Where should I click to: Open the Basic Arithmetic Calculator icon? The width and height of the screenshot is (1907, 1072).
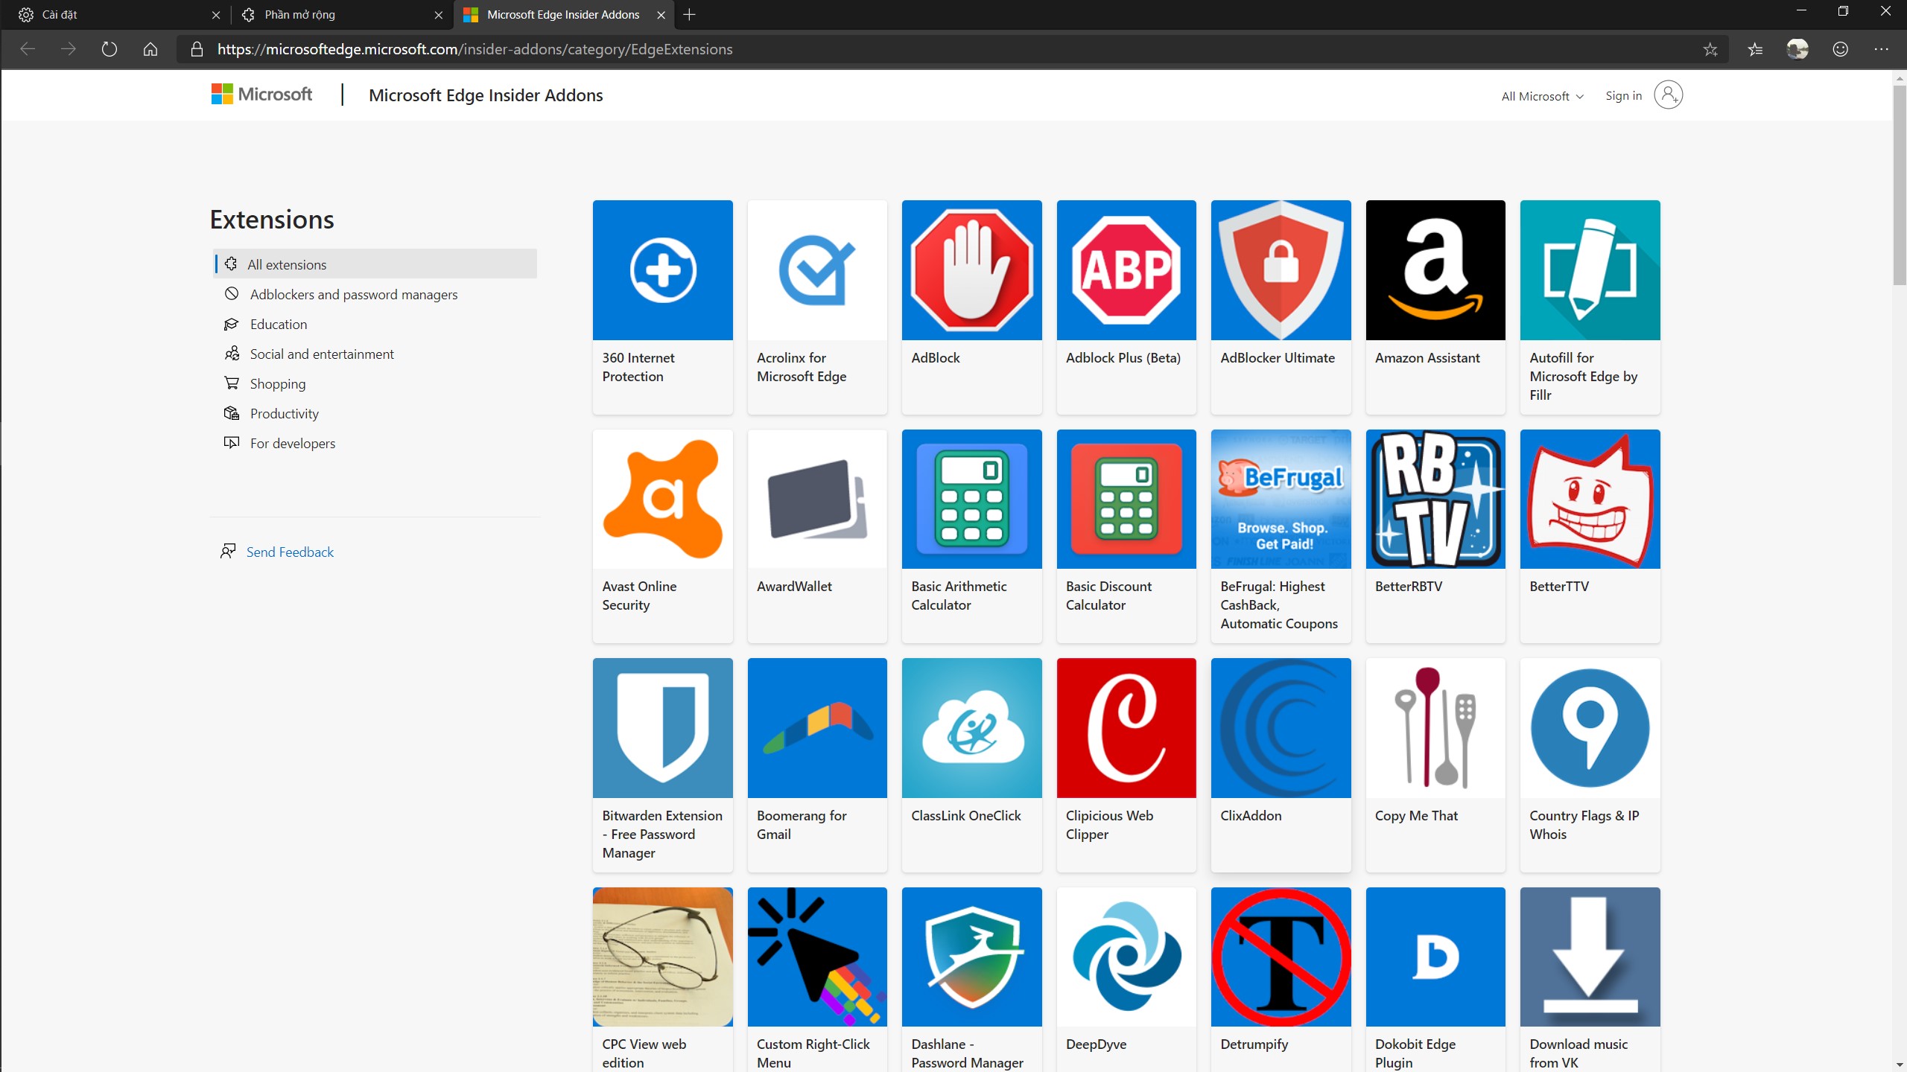click(971, 499)
